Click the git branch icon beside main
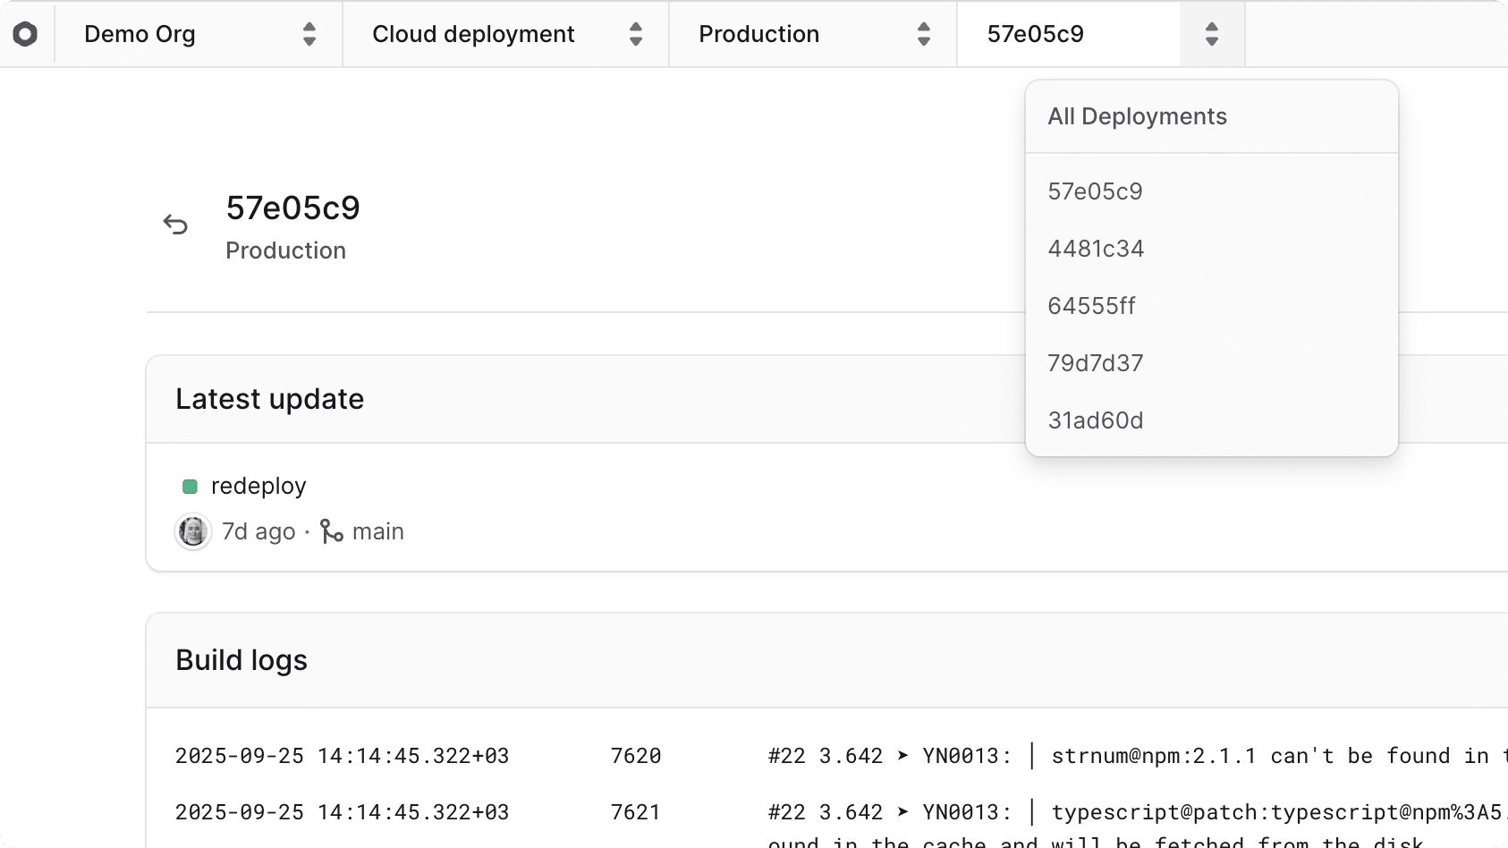 (x=332, y=531)
